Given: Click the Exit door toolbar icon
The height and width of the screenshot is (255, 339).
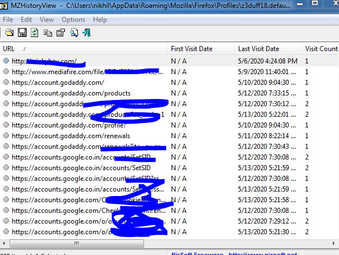Looking at the screenshot, I should (87, 33).
